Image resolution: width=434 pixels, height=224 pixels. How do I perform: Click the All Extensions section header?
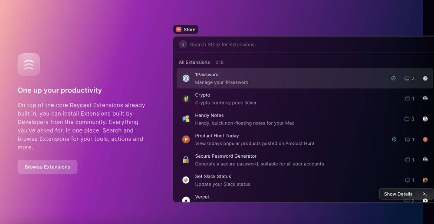click(x=194, y=62)
